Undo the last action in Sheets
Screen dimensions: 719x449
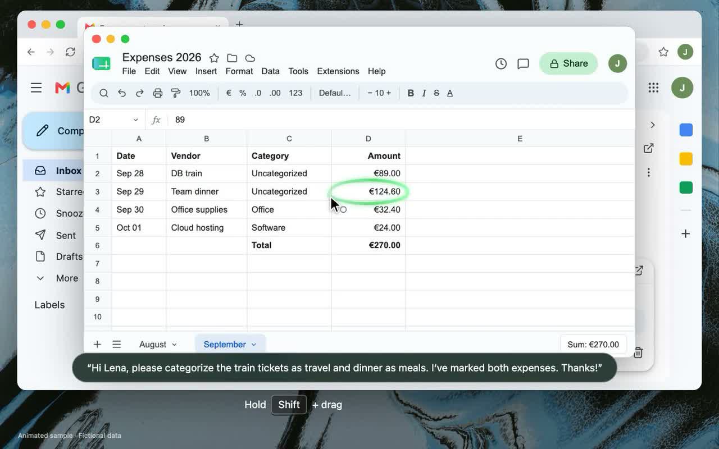point(122,93)
